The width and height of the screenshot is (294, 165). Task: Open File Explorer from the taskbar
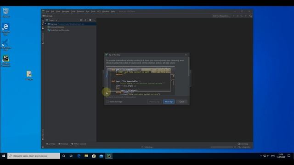coord(86,156)
